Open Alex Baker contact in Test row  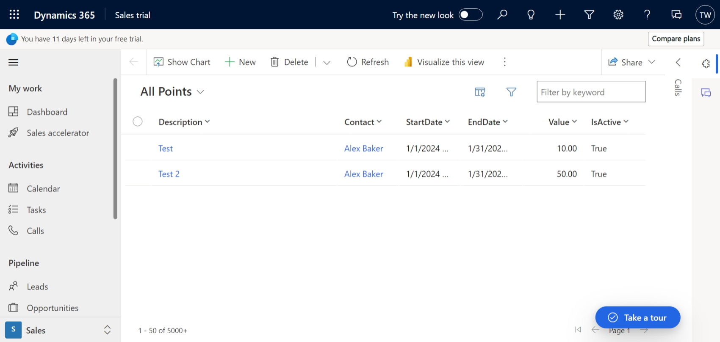[x=364, y=149]
